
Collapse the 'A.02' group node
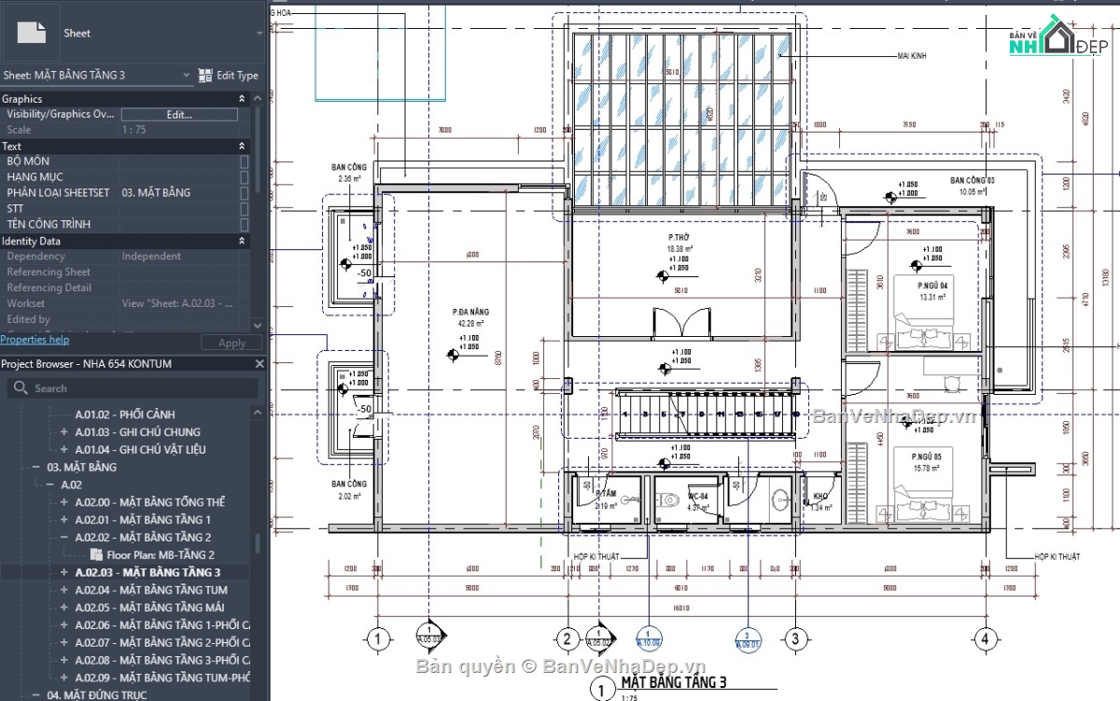coord(50,485)
